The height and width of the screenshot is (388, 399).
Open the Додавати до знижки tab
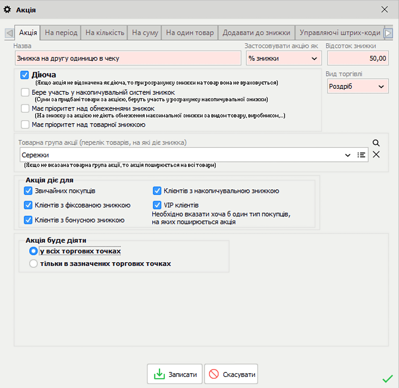coord(256,33)
